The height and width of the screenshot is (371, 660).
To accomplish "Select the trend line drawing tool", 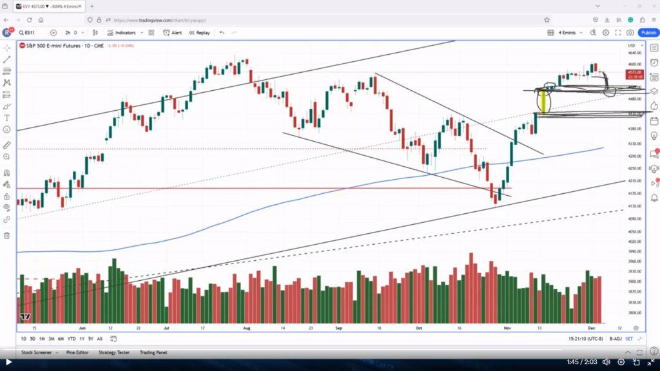I will (6, 60).
